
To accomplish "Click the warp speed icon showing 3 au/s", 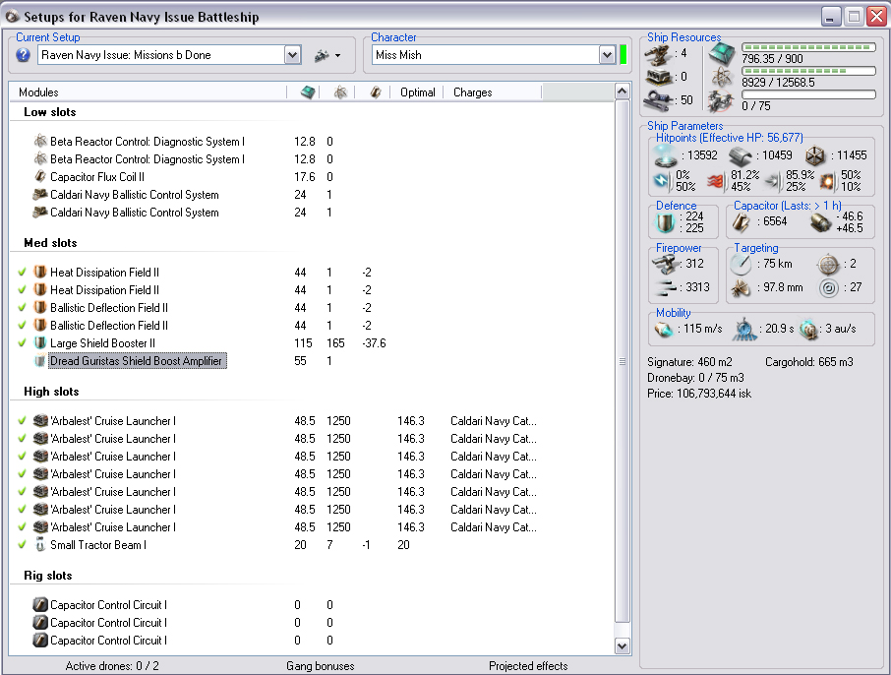I will [x=808, y=330].
